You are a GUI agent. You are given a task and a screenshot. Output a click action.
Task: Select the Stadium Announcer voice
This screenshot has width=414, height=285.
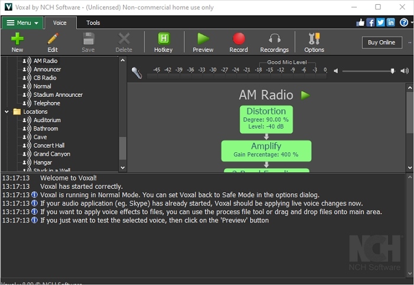[58, 94]
